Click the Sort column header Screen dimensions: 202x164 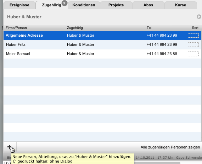point(195,28)
